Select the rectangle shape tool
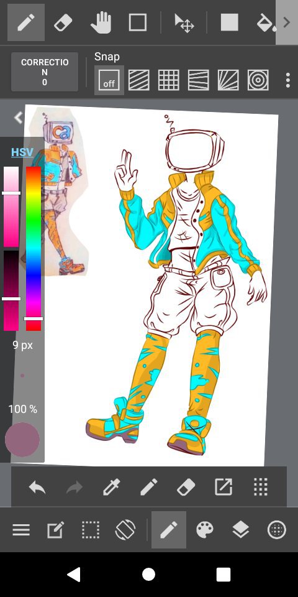This screenshot has width=298, height=597. coord(138,23)
